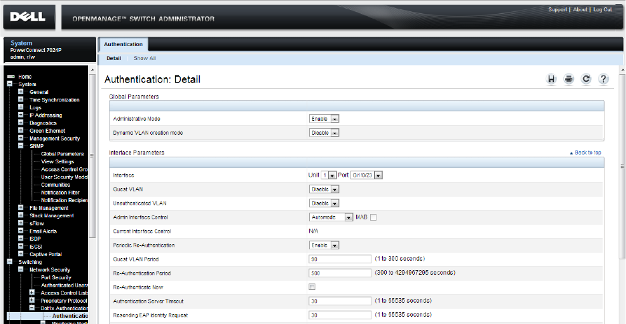Open the Port Gi1/0/23 dropdown
This screenshot has height=324, width=626.
pyautogui.click(x=367, y=175)
